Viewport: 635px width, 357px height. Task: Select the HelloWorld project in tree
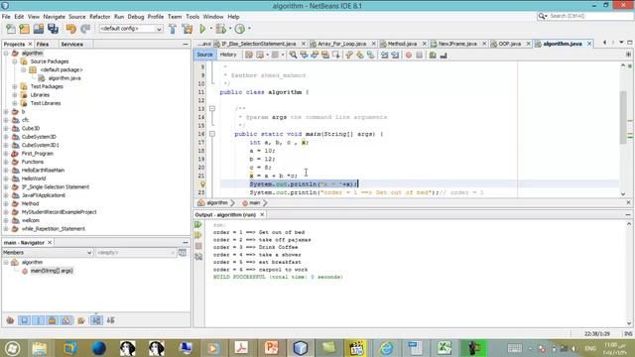pyautogui.click(x=34, y=178)
